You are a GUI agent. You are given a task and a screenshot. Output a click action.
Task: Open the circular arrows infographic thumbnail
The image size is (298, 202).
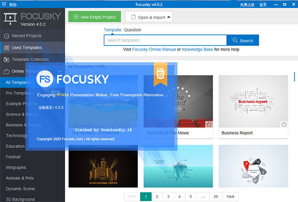pyautogui.click(x=253, y=166)
